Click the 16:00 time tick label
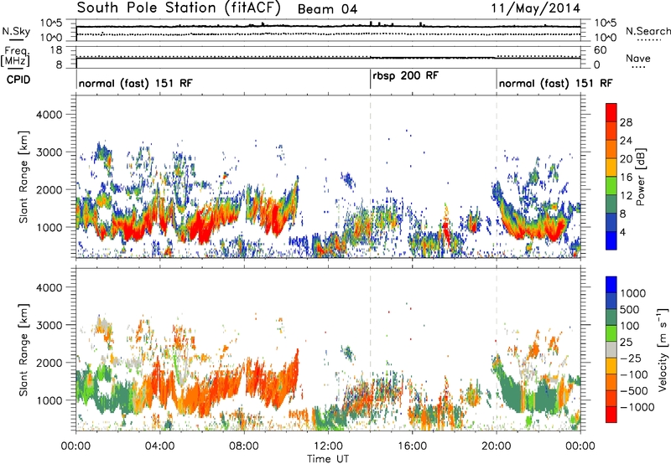671x464 pixels. click(x=412, y=446)
